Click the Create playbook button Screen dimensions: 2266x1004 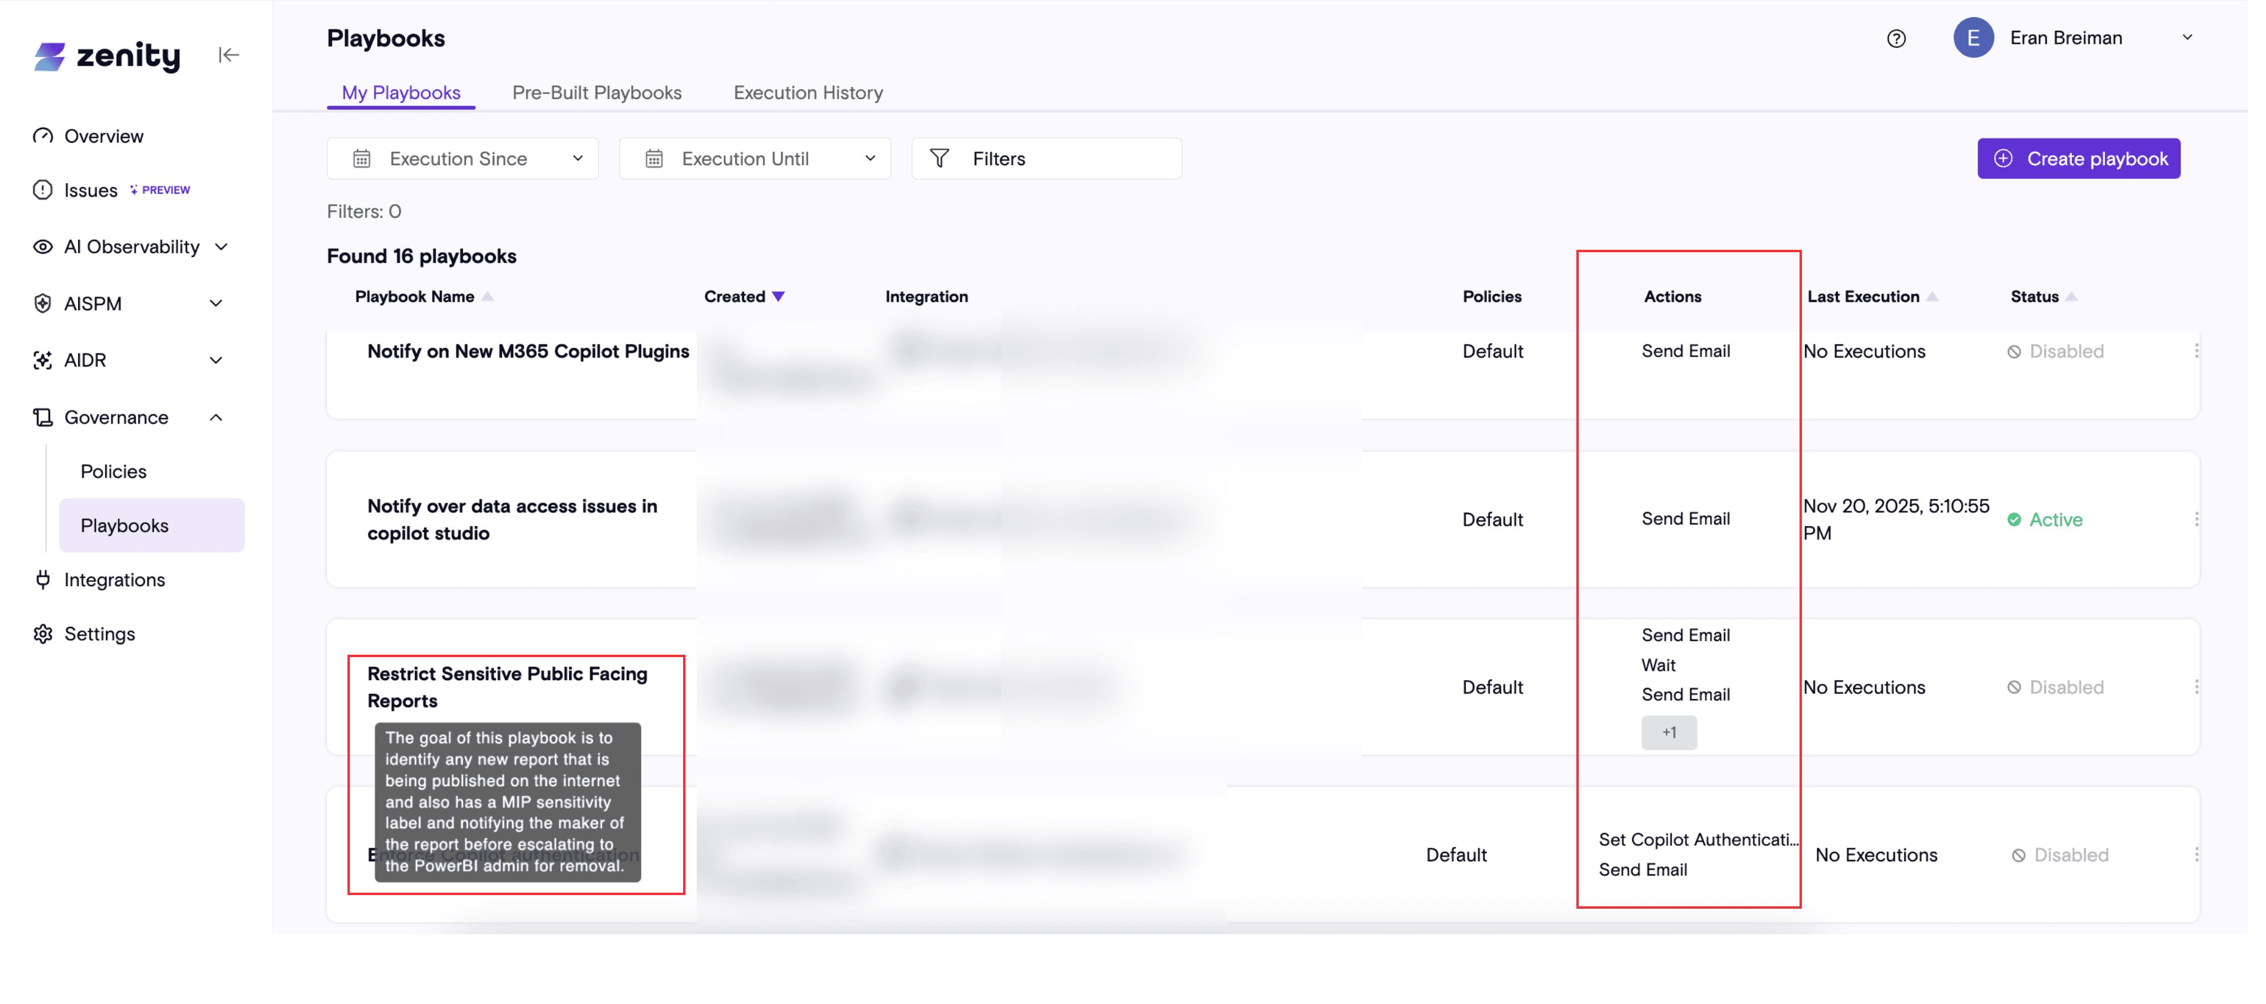pos(2078,159)
